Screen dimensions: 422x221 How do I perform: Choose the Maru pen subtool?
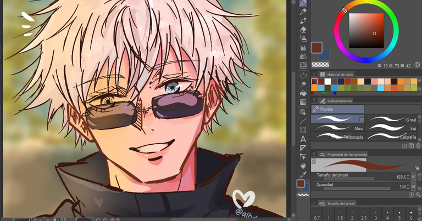[337, 128]
